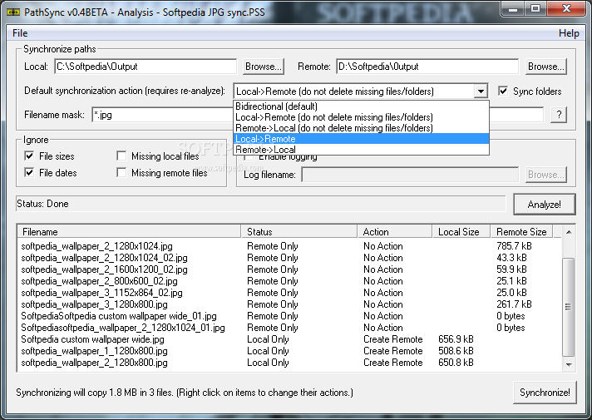592x420 pixels.
Task: Click the list scrollbar down arrow
Action: pyautogui.click(x=569, y=364)
